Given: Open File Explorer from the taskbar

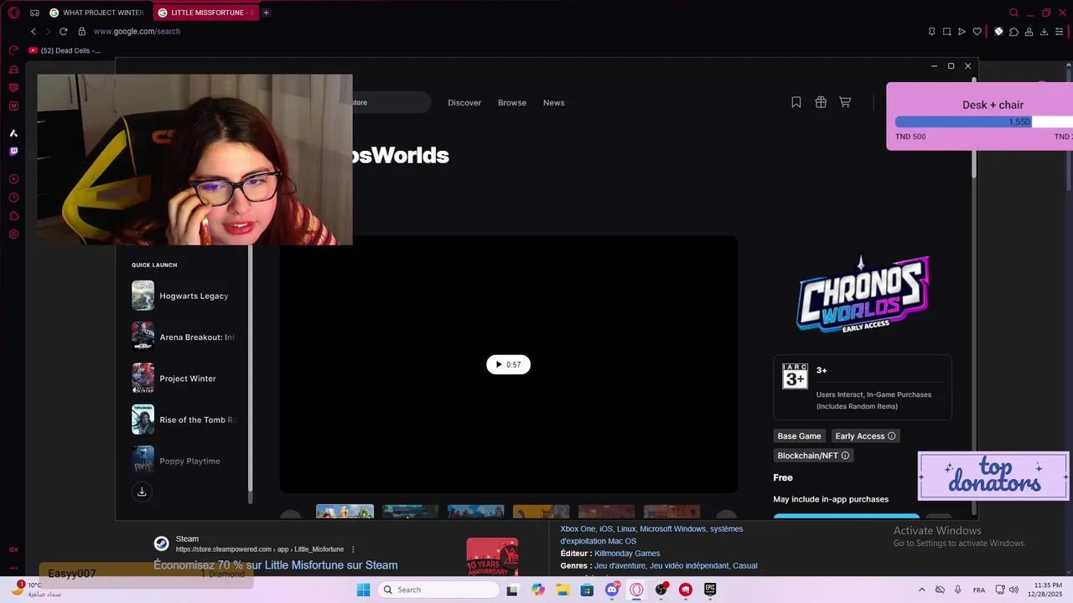Looking at the screenshot, I should pos(562,590).
